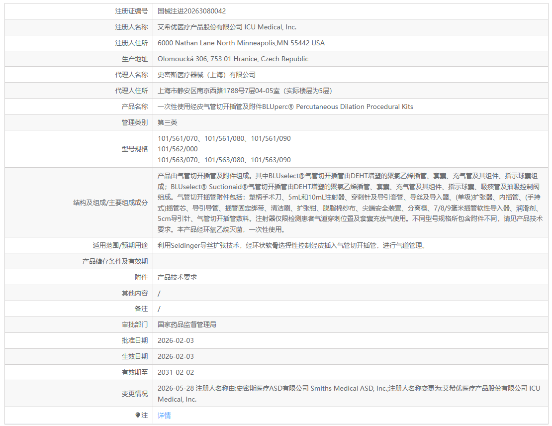Click the 型号规格 label
Image resolution: width=552 pixels, height=426 pixels.
[135, 149]
